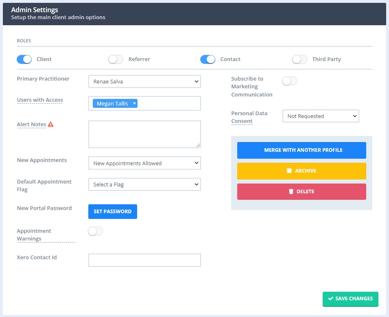Set a new portal password
Screen dimensions: 389x317
pos(113,211)
